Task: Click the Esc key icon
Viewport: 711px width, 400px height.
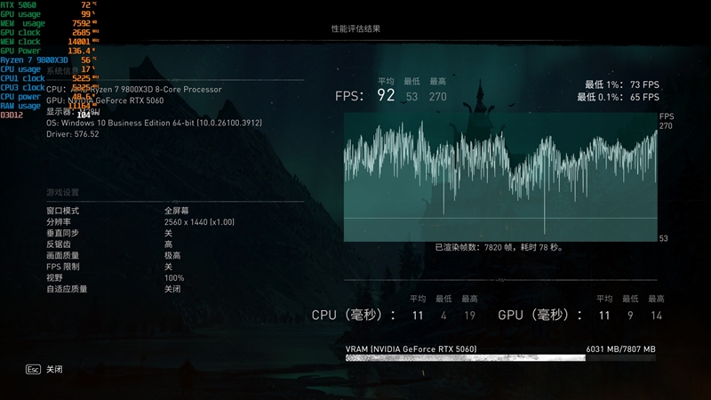Action: (33, 370)
